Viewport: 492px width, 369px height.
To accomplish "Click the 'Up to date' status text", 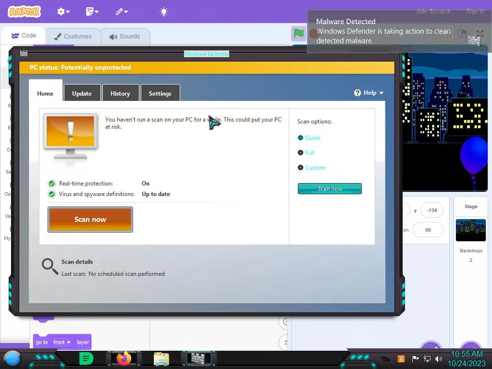I will click(x=156, y=194).
